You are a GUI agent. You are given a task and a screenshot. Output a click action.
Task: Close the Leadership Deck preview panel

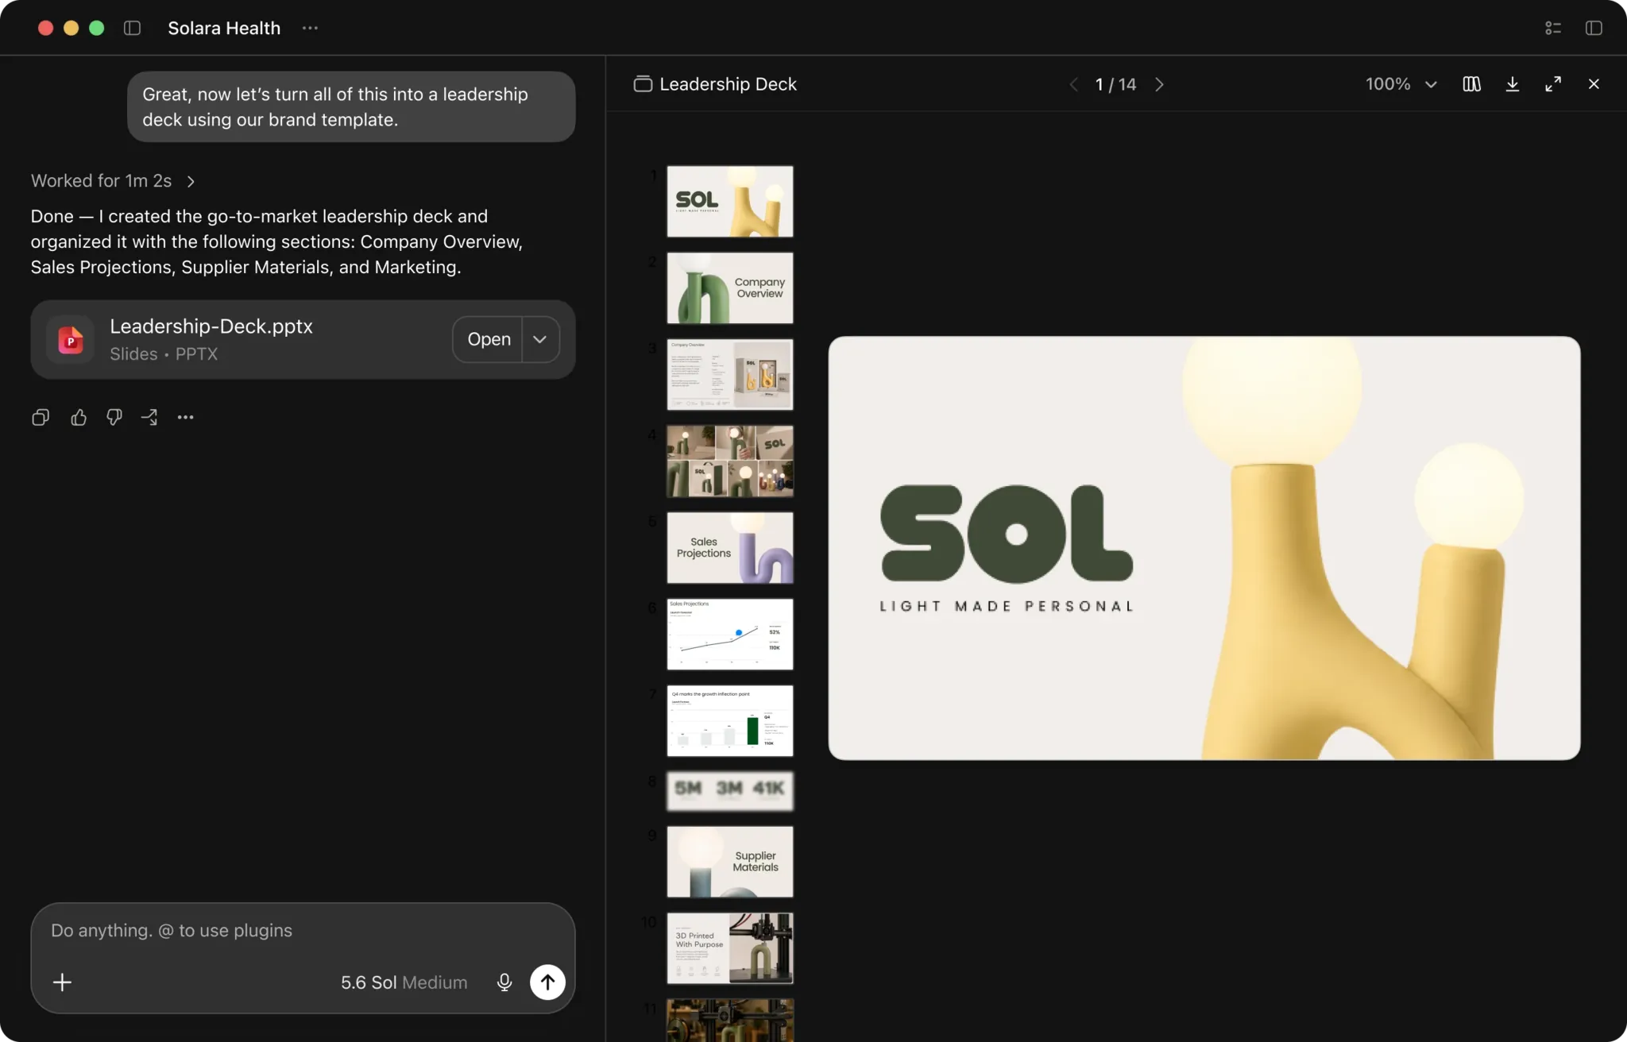(1594, 84)
